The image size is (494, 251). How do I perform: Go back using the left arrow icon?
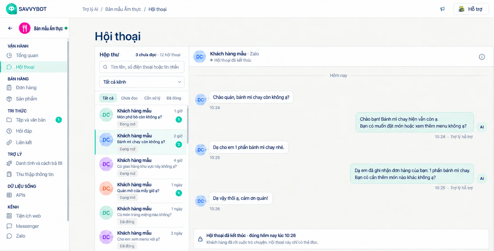10,28
